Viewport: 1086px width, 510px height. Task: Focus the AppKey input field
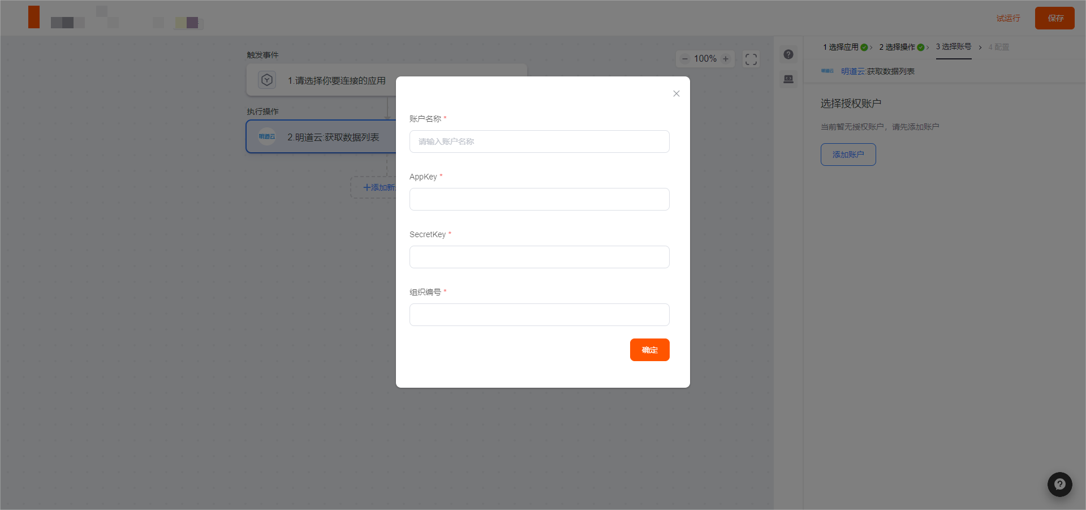pos(539,199)
